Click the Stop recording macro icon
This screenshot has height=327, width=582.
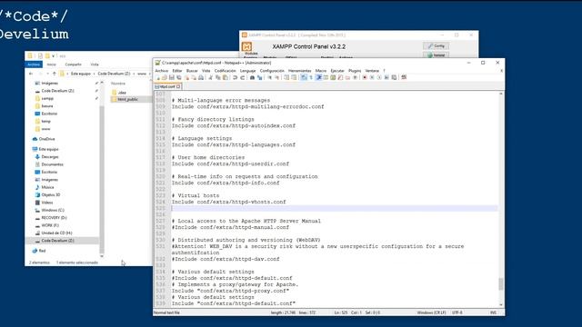point(372,77)
